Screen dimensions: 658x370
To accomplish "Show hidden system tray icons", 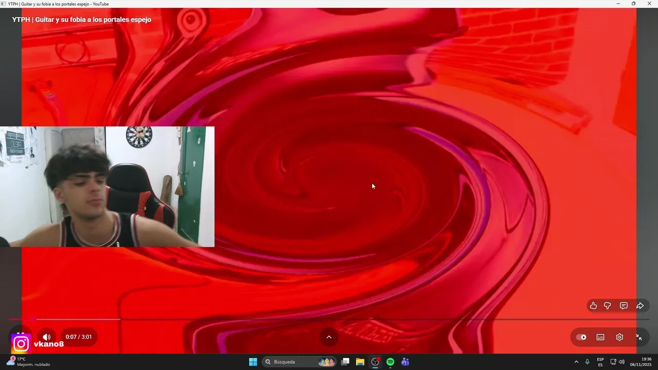I will [x=576, y=362].
